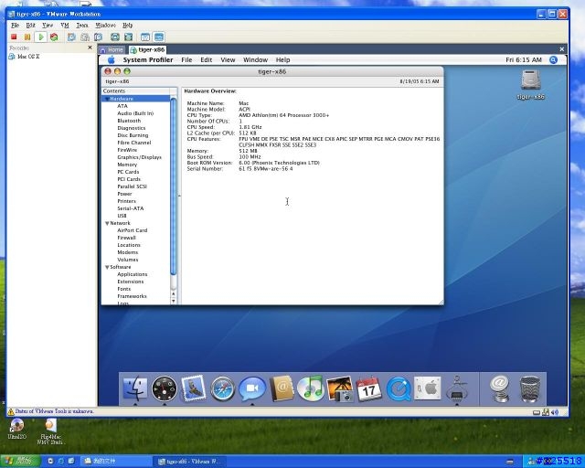This screenshot has height=468, width=585.
Task: Select Audio (Built In) item
Action: pos(135,113)
